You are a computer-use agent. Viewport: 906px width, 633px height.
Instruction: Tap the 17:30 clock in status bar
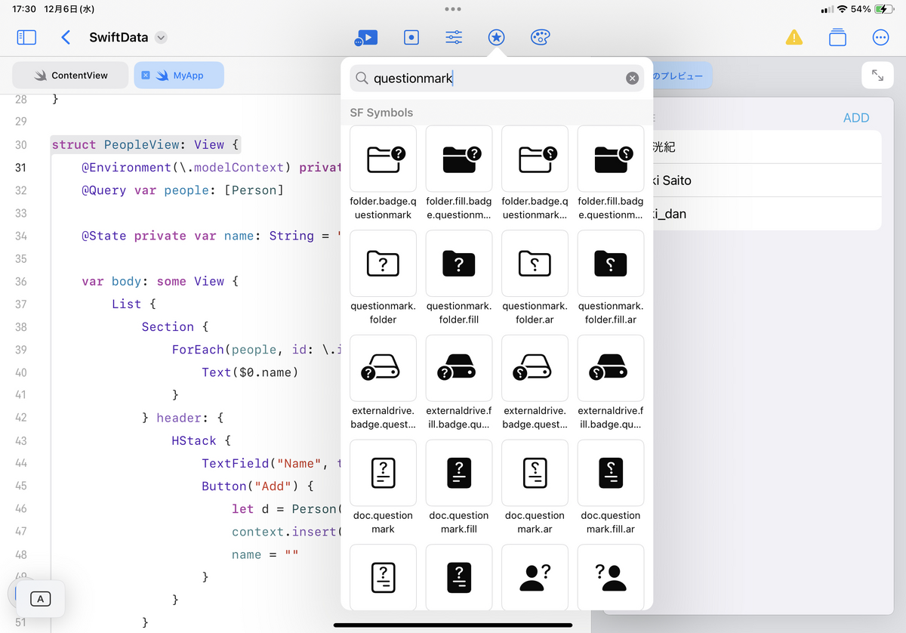24,9
